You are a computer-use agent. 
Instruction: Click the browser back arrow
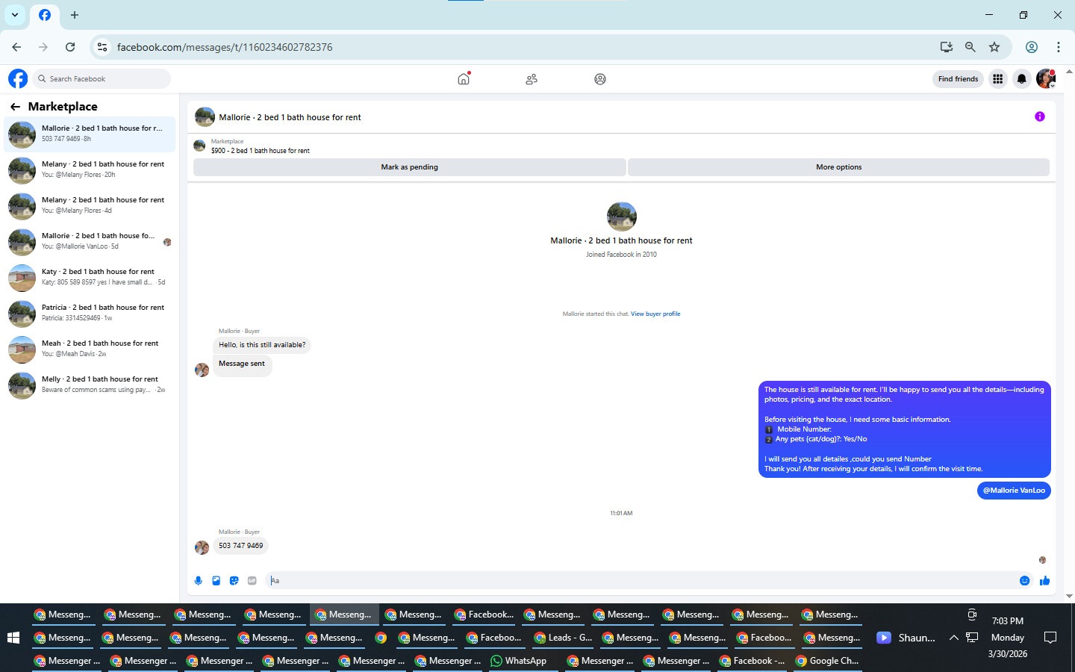[16, 47]
